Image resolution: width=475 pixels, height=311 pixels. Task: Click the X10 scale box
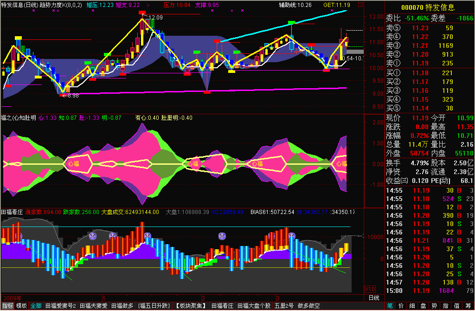(370, 288)
